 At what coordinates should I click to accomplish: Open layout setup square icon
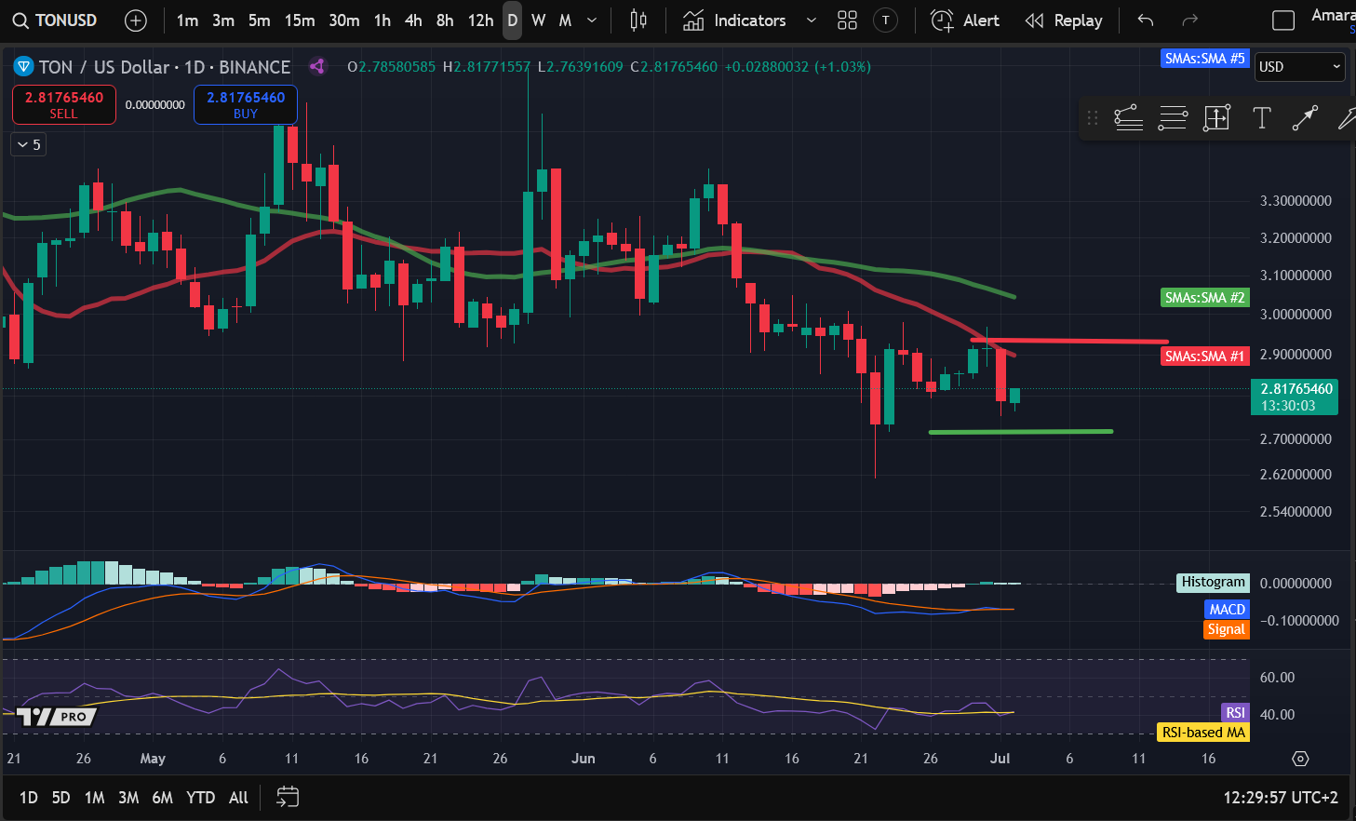coord(1283,20)
